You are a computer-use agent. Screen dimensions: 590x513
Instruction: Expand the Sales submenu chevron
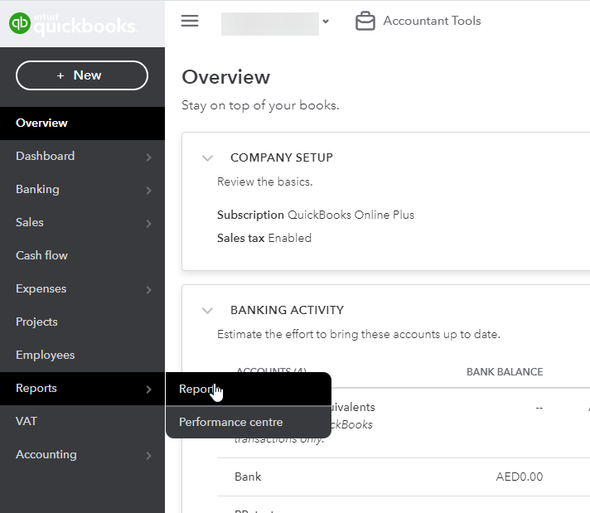click(149, 223)
